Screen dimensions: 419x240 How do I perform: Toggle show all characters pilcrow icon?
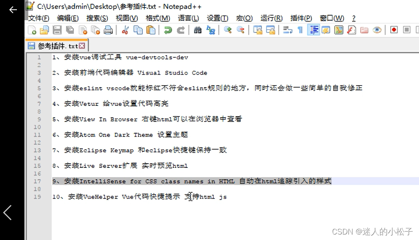click(x=300, y=30)
